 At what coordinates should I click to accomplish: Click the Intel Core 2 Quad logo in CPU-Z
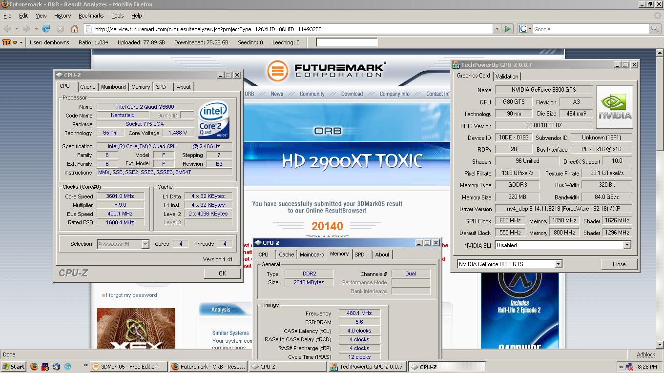(213, 120)
